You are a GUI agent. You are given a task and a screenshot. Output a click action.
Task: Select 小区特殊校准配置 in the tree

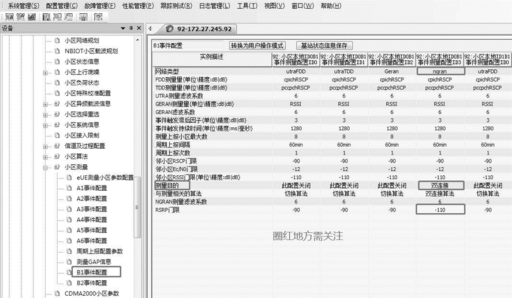click(88, 93)
